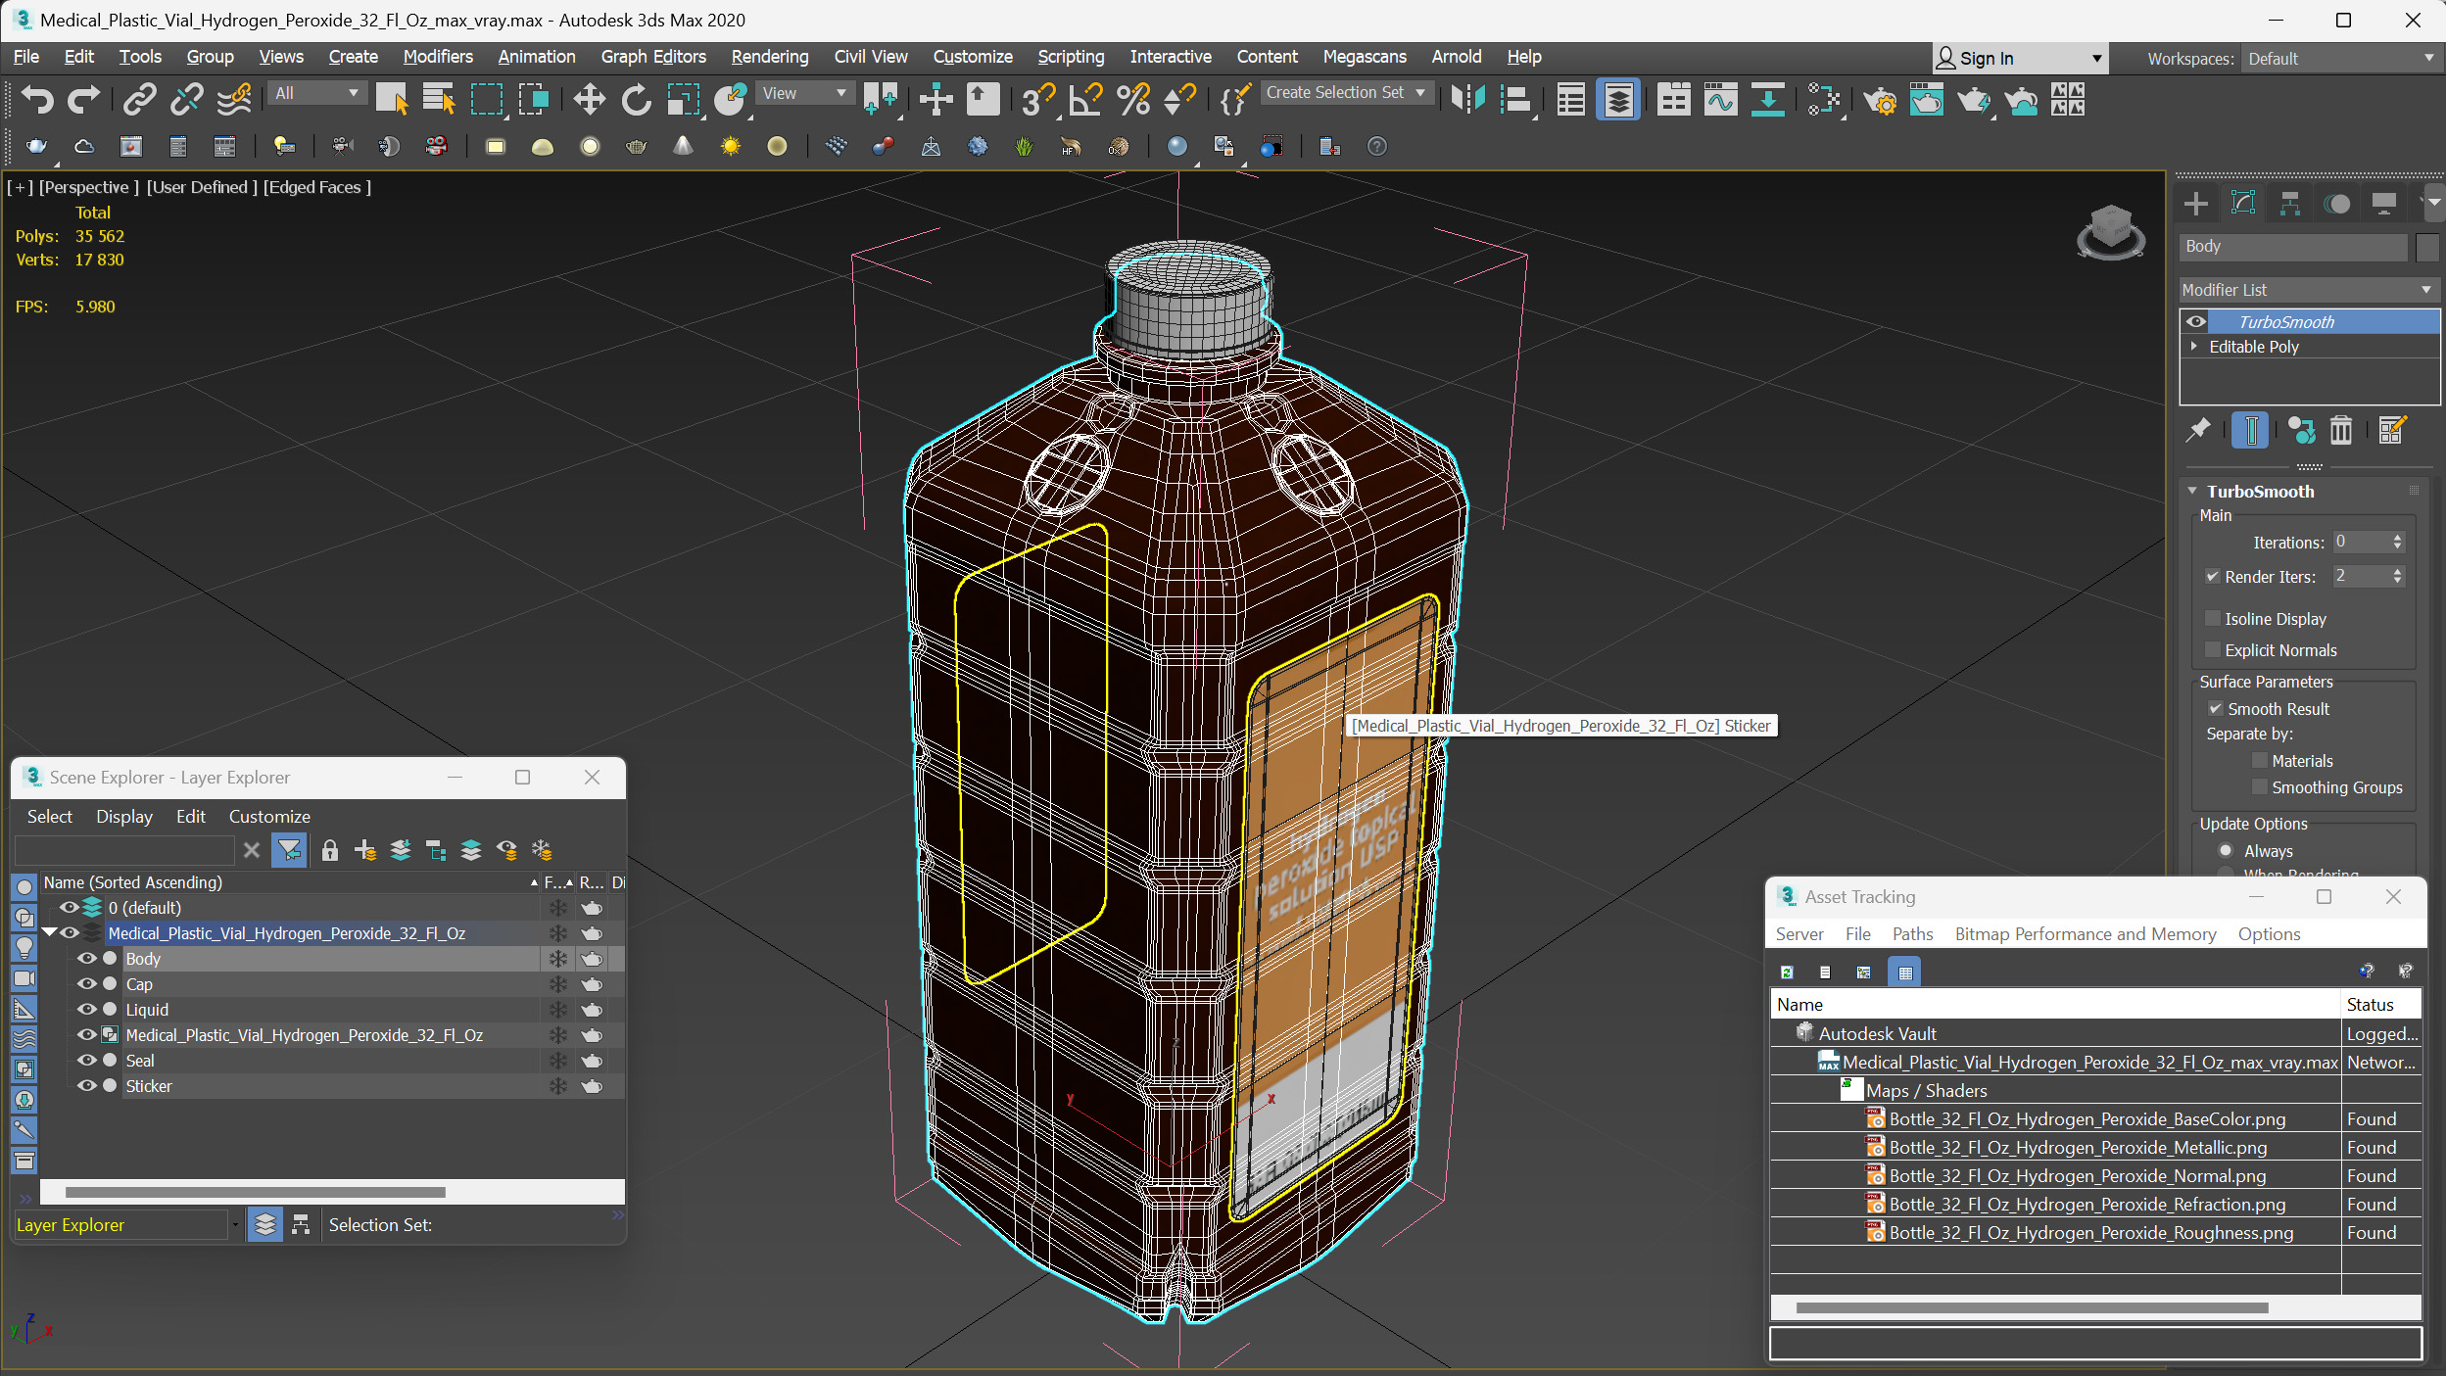Click the Undo arrow icon
Viewport: 2446px width, 1376px height.
37,99
